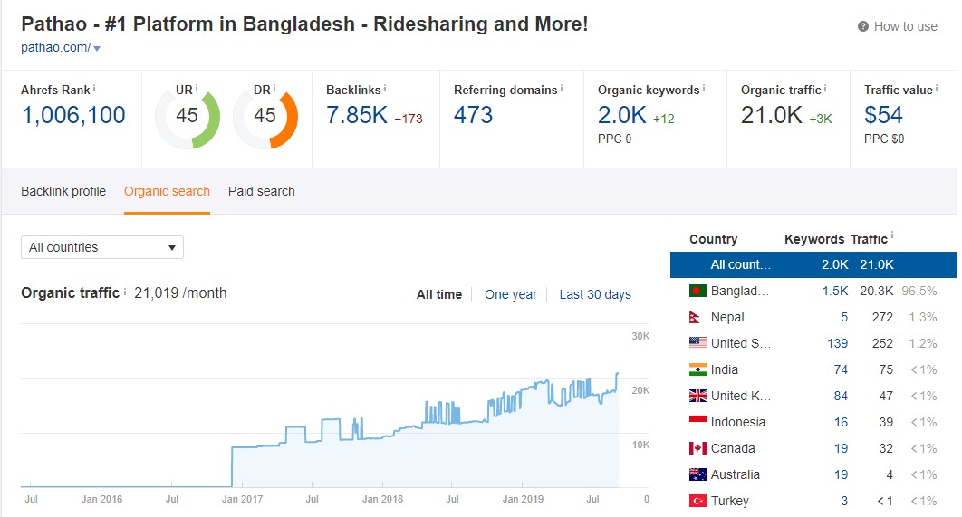Image resolution: width=962 pixels, height=517 pixels.
Task: Click United Kingdom keywords count 84
Action: 841,397
